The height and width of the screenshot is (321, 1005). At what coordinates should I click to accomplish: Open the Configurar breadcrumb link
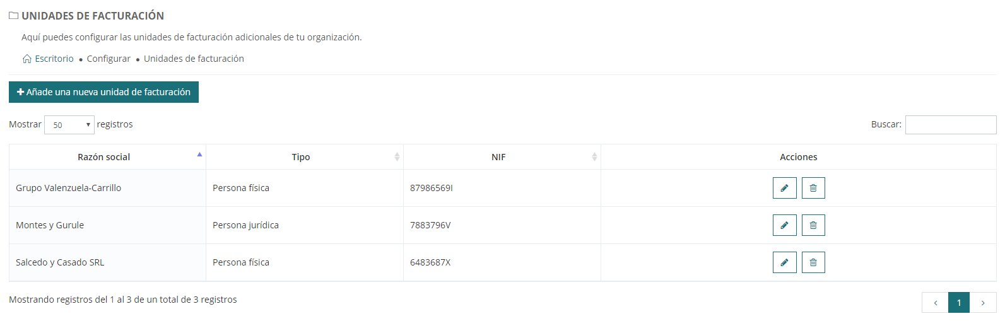coord(109,59)
